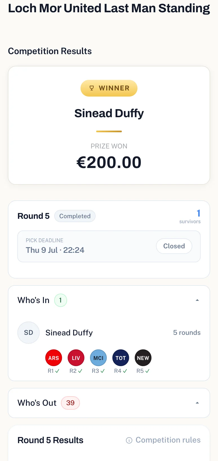Click the SD avatar circle

coord(29,333)
